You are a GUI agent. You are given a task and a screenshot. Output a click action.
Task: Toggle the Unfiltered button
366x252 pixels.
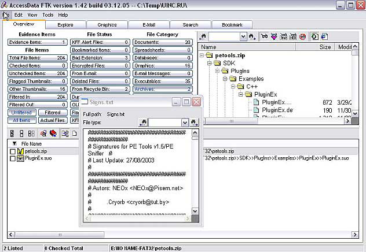pyautogui.click(x=21, y=113)
